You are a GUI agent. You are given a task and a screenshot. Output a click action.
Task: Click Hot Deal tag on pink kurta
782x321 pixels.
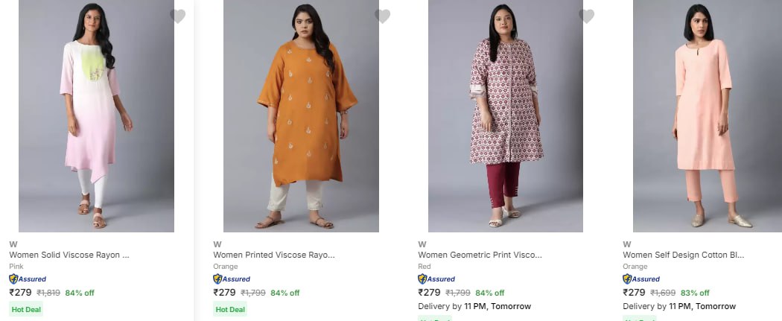[26, 309]
